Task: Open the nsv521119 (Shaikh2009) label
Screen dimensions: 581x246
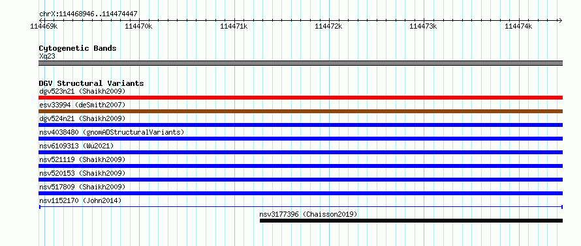Action: (82, 159)
